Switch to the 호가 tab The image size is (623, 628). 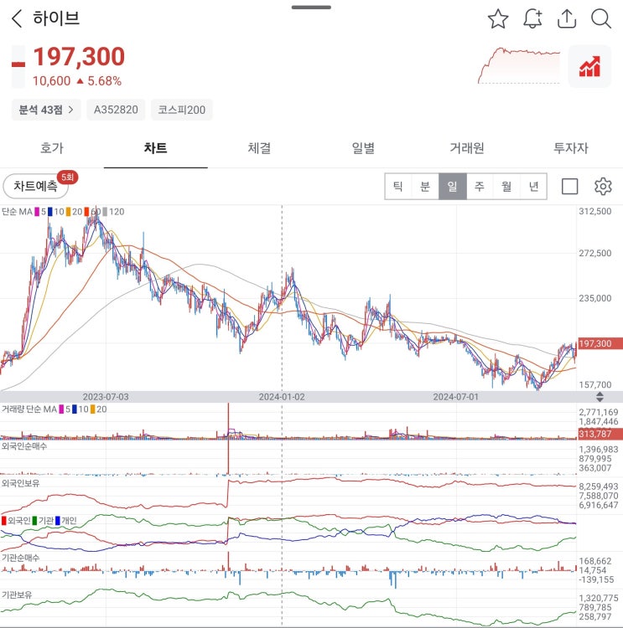point(52,148)
